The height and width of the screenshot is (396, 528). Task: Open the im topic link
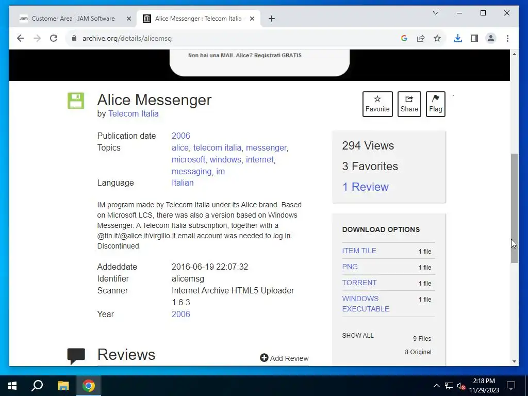click(x=221, y=171)
